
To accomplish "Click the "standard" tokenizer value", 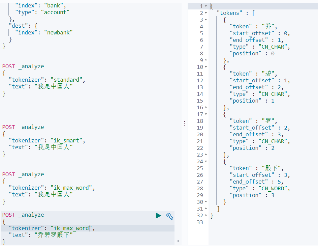I will (66, 80).
